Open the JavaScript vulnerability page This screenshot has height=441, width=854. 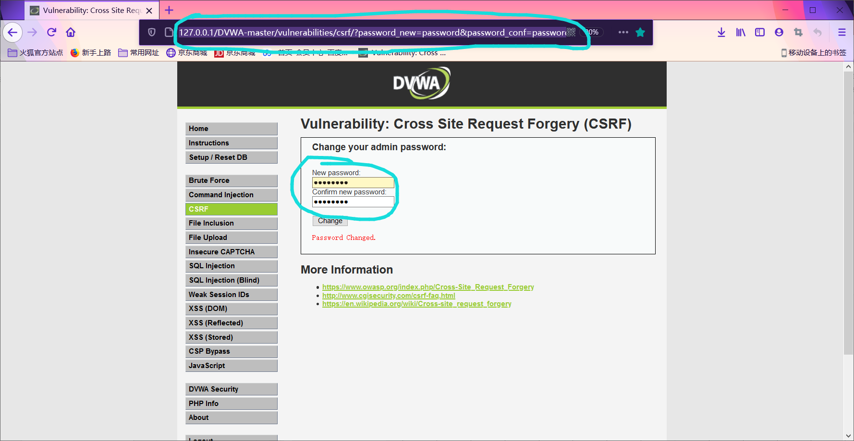pyautogui.click(x=232, y=366)
